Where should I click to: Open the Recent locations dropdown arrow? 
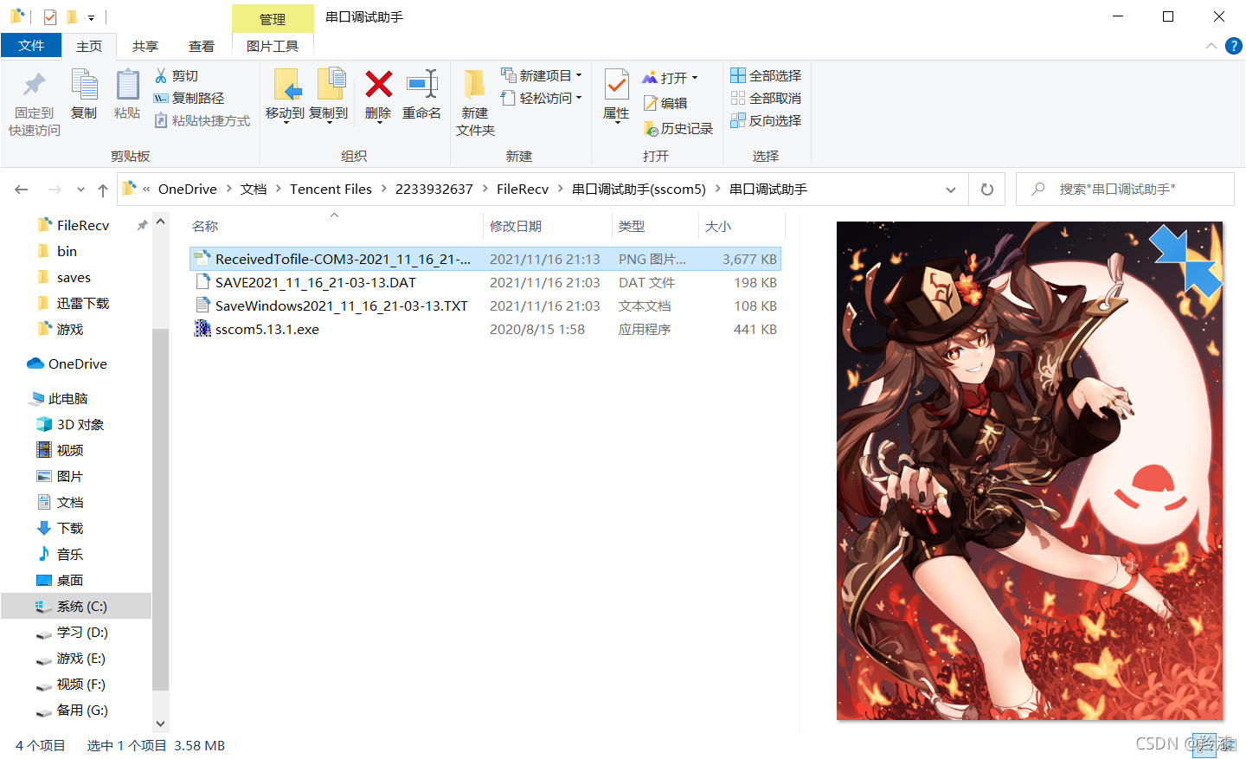point(80,190)
